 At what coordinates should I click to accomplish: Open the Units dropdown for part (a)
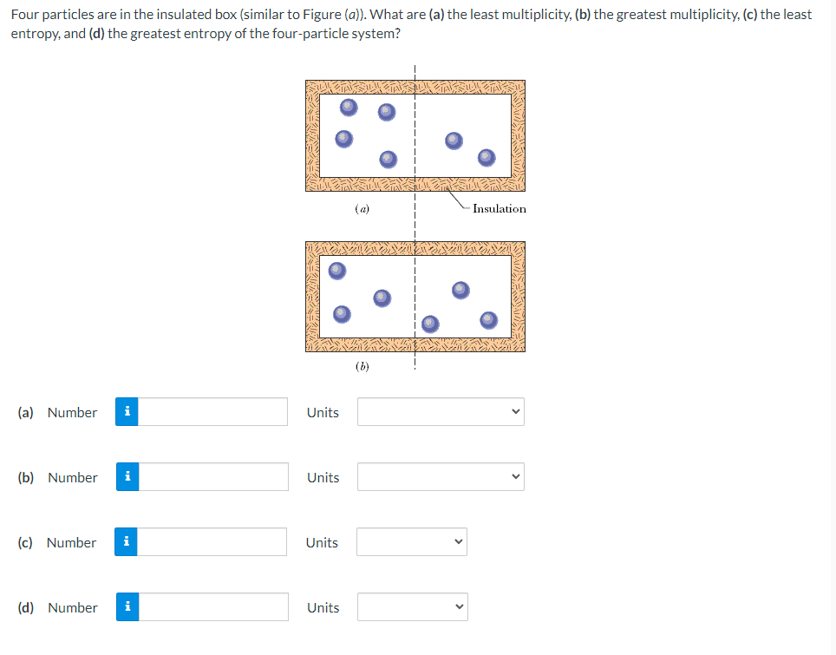click(441, 411)
